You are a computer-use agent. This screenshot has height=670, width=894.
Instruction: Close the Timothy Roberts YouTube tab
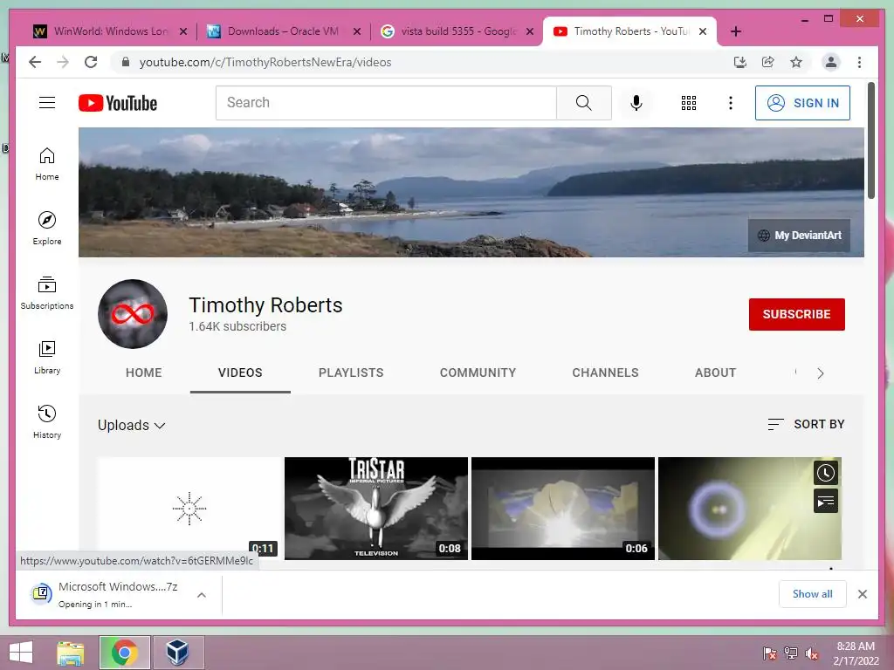703,31
